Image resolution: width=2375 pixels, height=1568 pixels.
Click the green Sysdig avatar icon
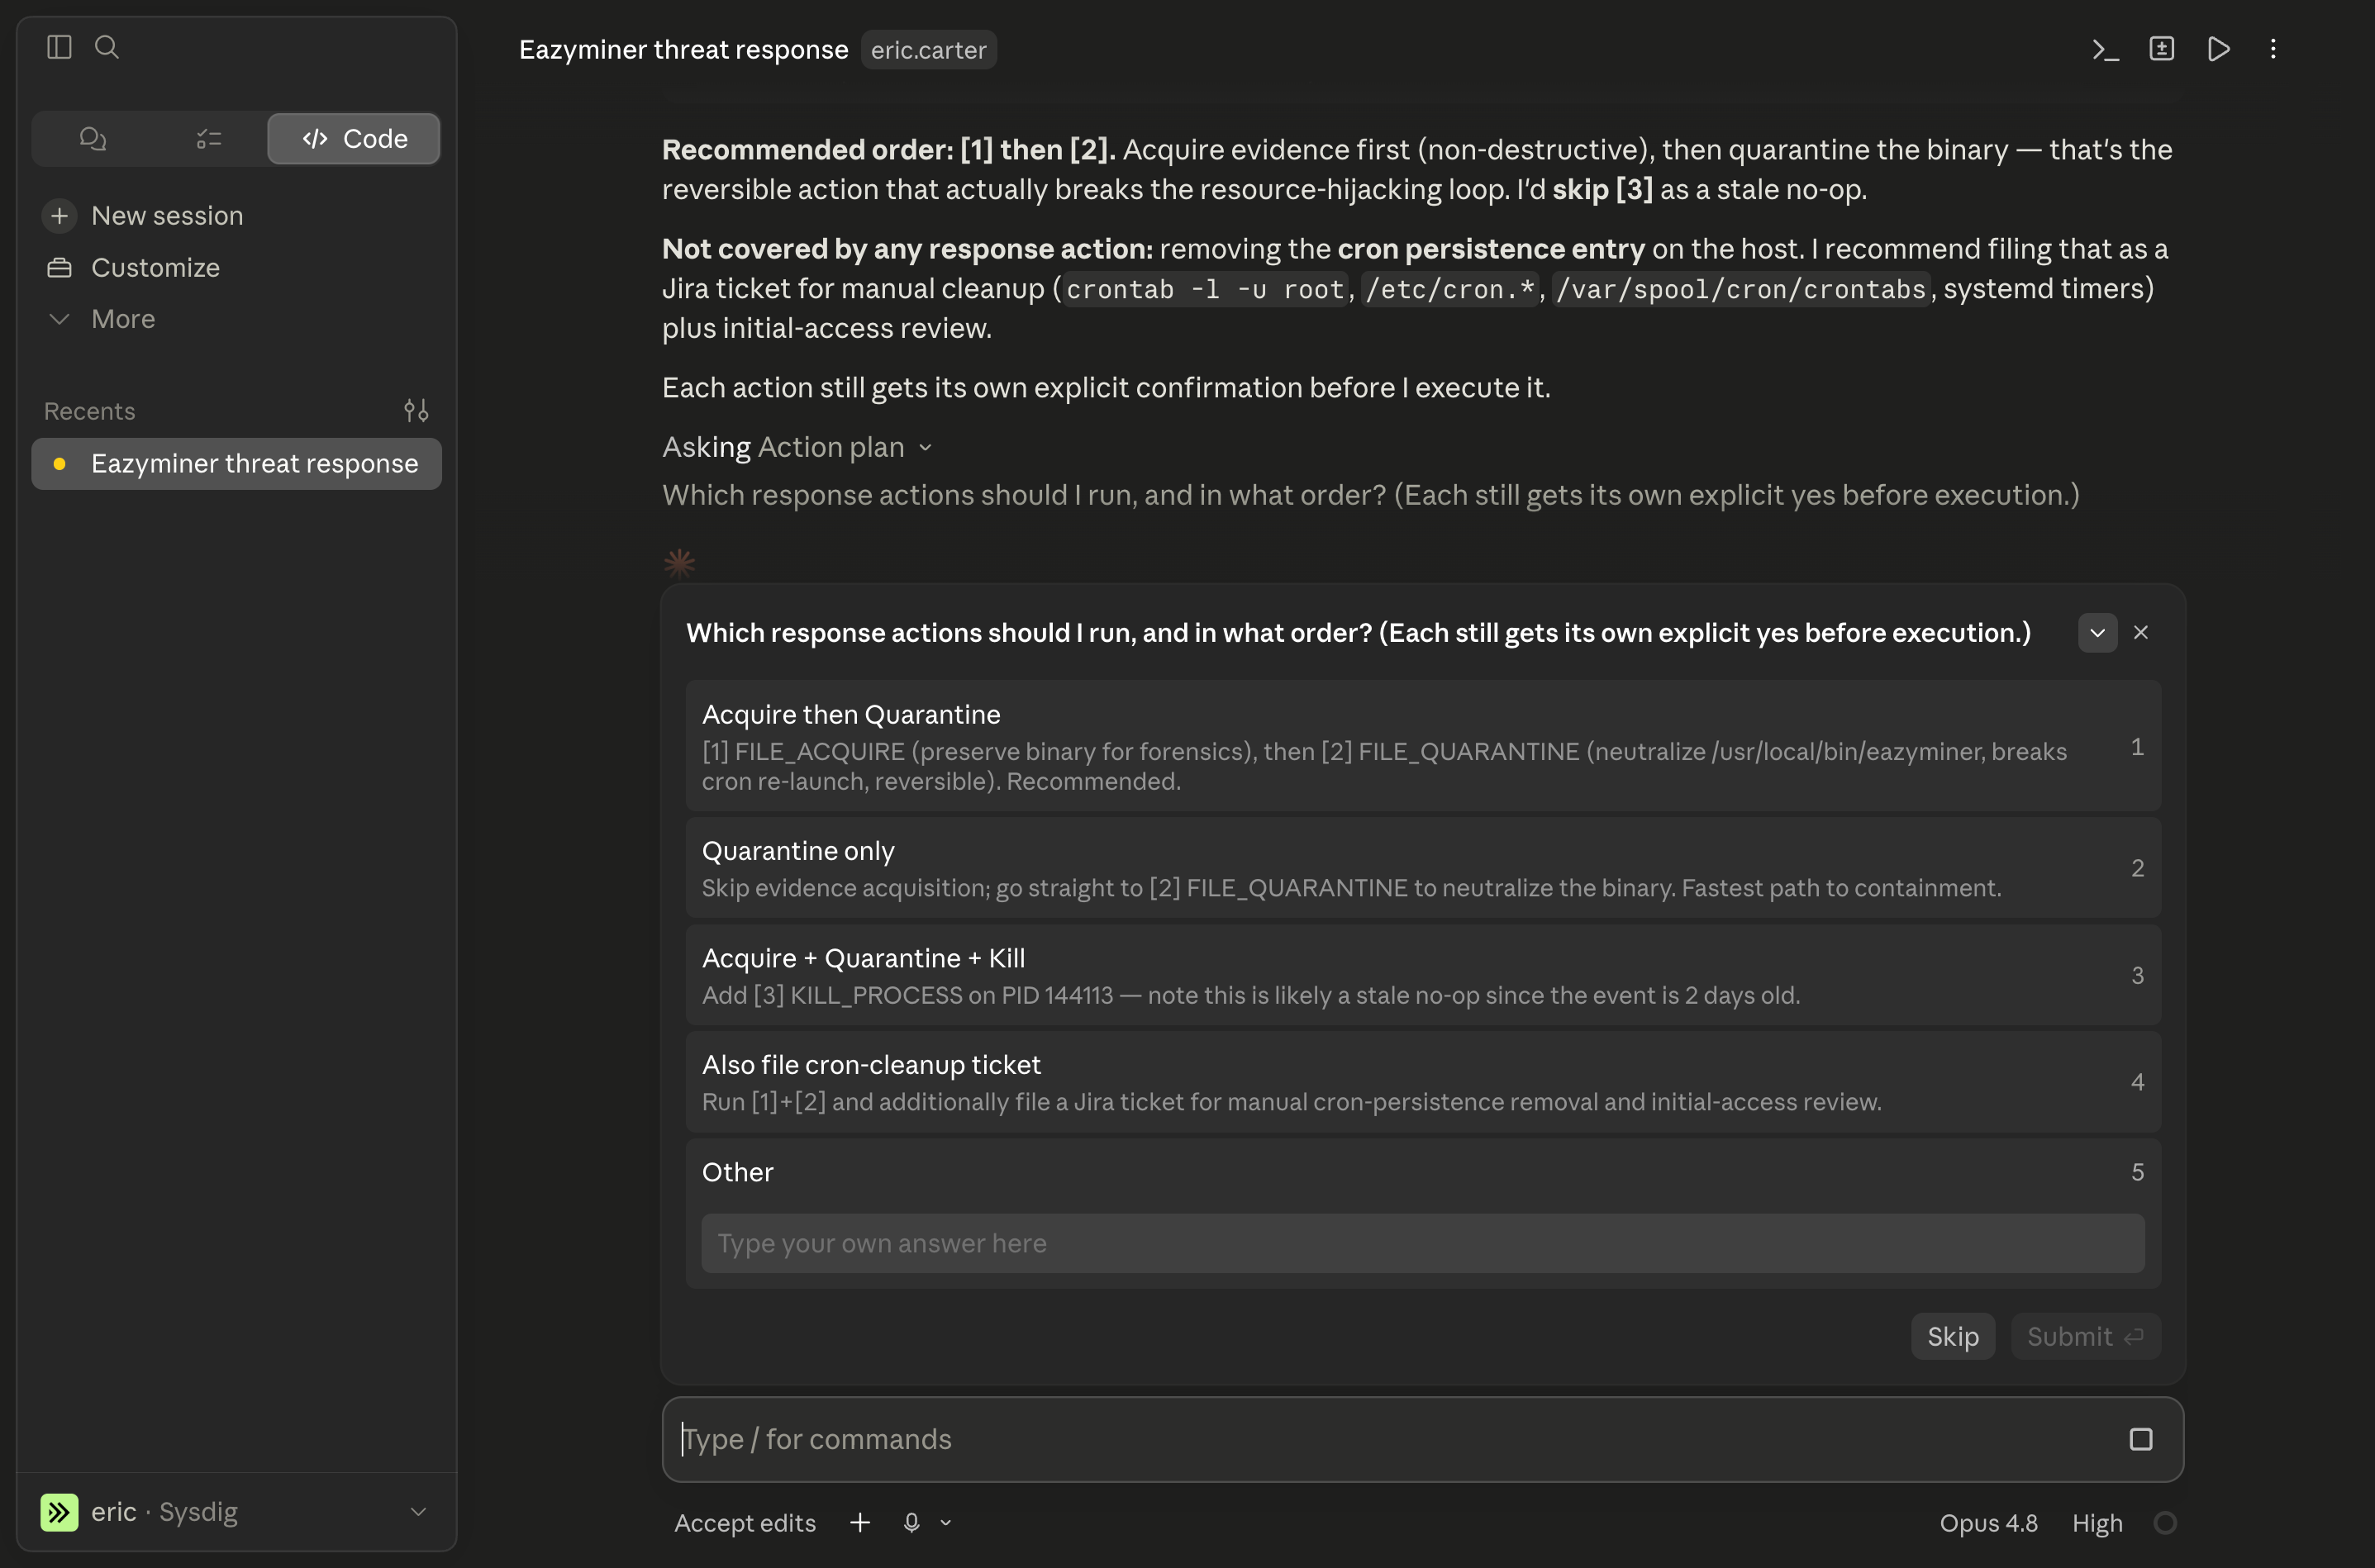click(x=59, y=1511)
